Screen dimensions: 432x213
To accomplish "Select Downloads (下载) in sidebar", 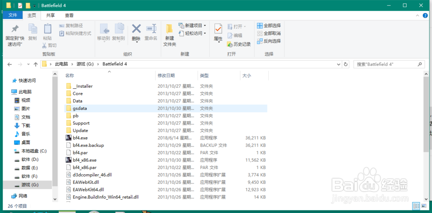I will 22,126.
